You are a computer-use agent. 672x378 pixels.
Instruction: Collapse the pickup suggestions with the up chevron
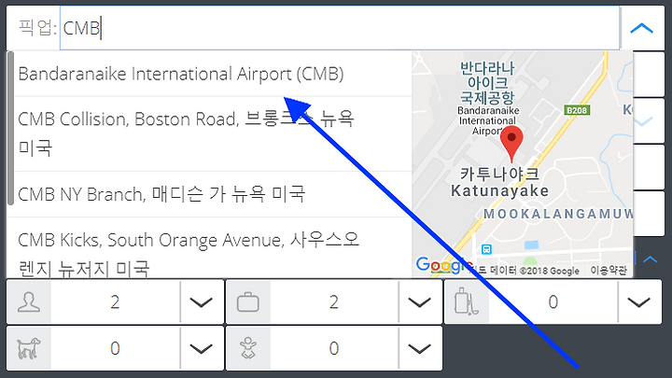coord(641,28)
